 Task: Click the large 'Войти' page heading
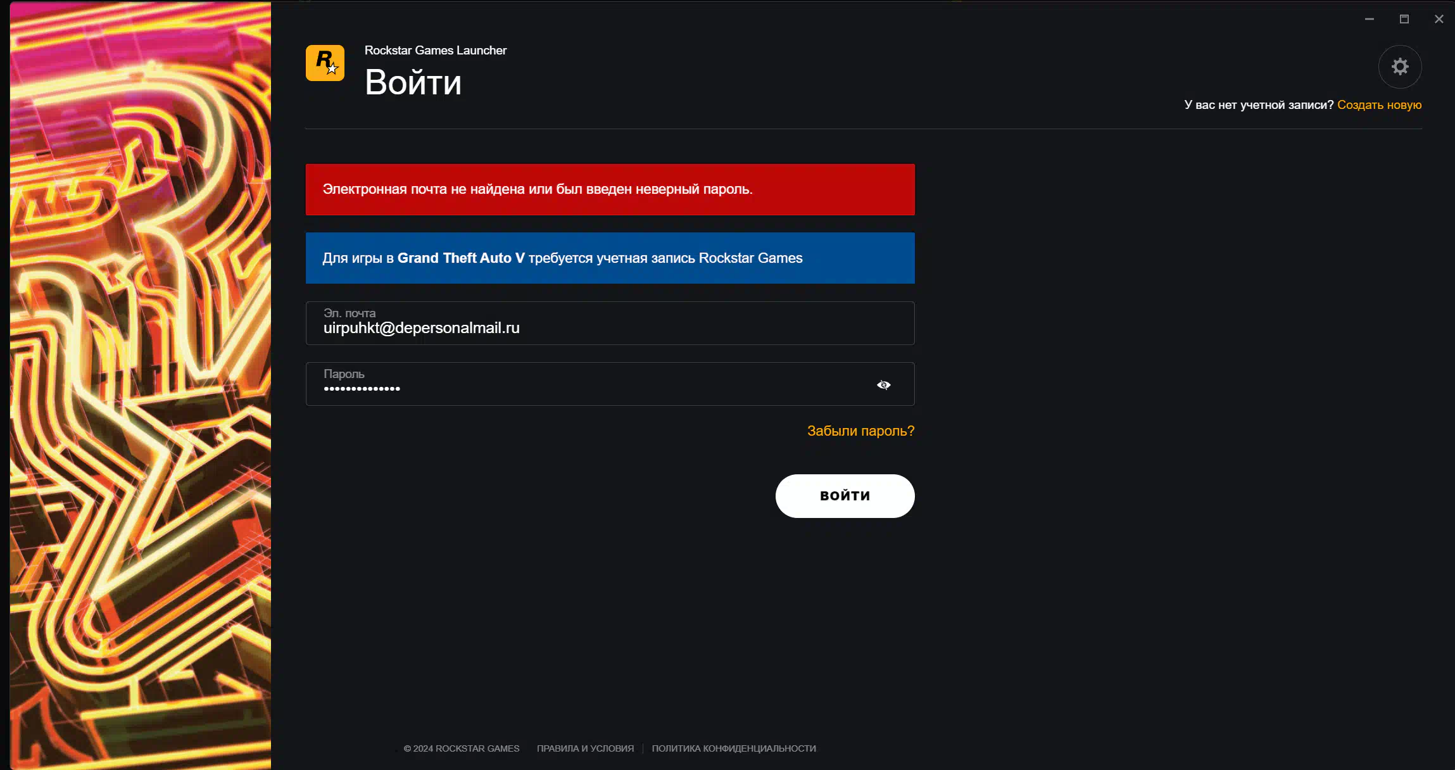[x=413, y=83]
